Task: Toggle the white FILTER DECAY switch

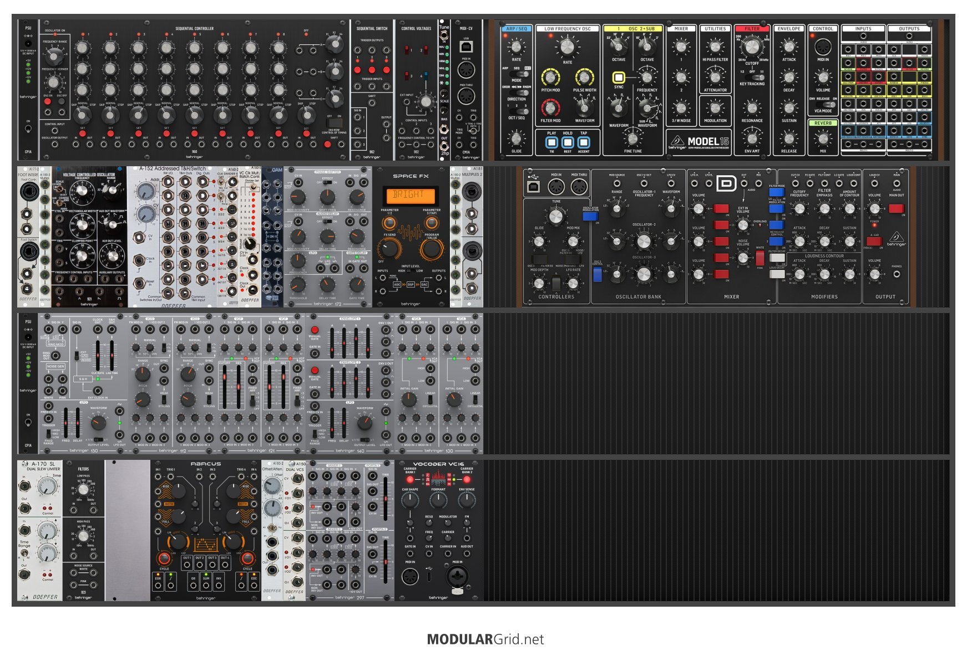Action: 777,257
